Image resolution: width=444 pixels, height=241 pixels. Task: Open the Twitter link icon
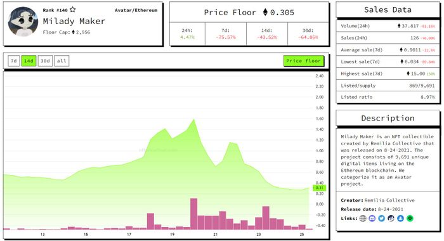coord(381,218)
